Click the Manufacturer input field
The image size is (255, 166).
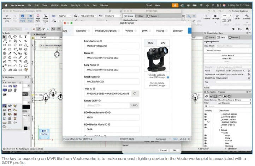click(x=112, y=46)
